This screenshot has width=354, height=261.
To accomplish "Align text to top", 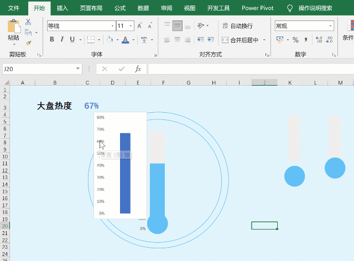I will 167,25.
